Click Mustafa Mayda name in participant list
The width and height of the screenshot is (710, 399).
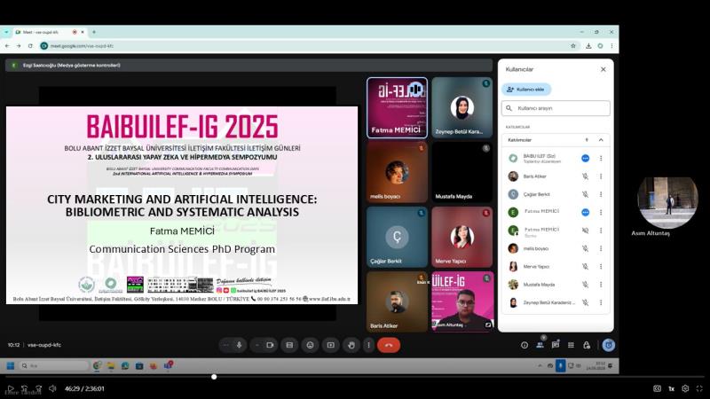tap(539, 285)
